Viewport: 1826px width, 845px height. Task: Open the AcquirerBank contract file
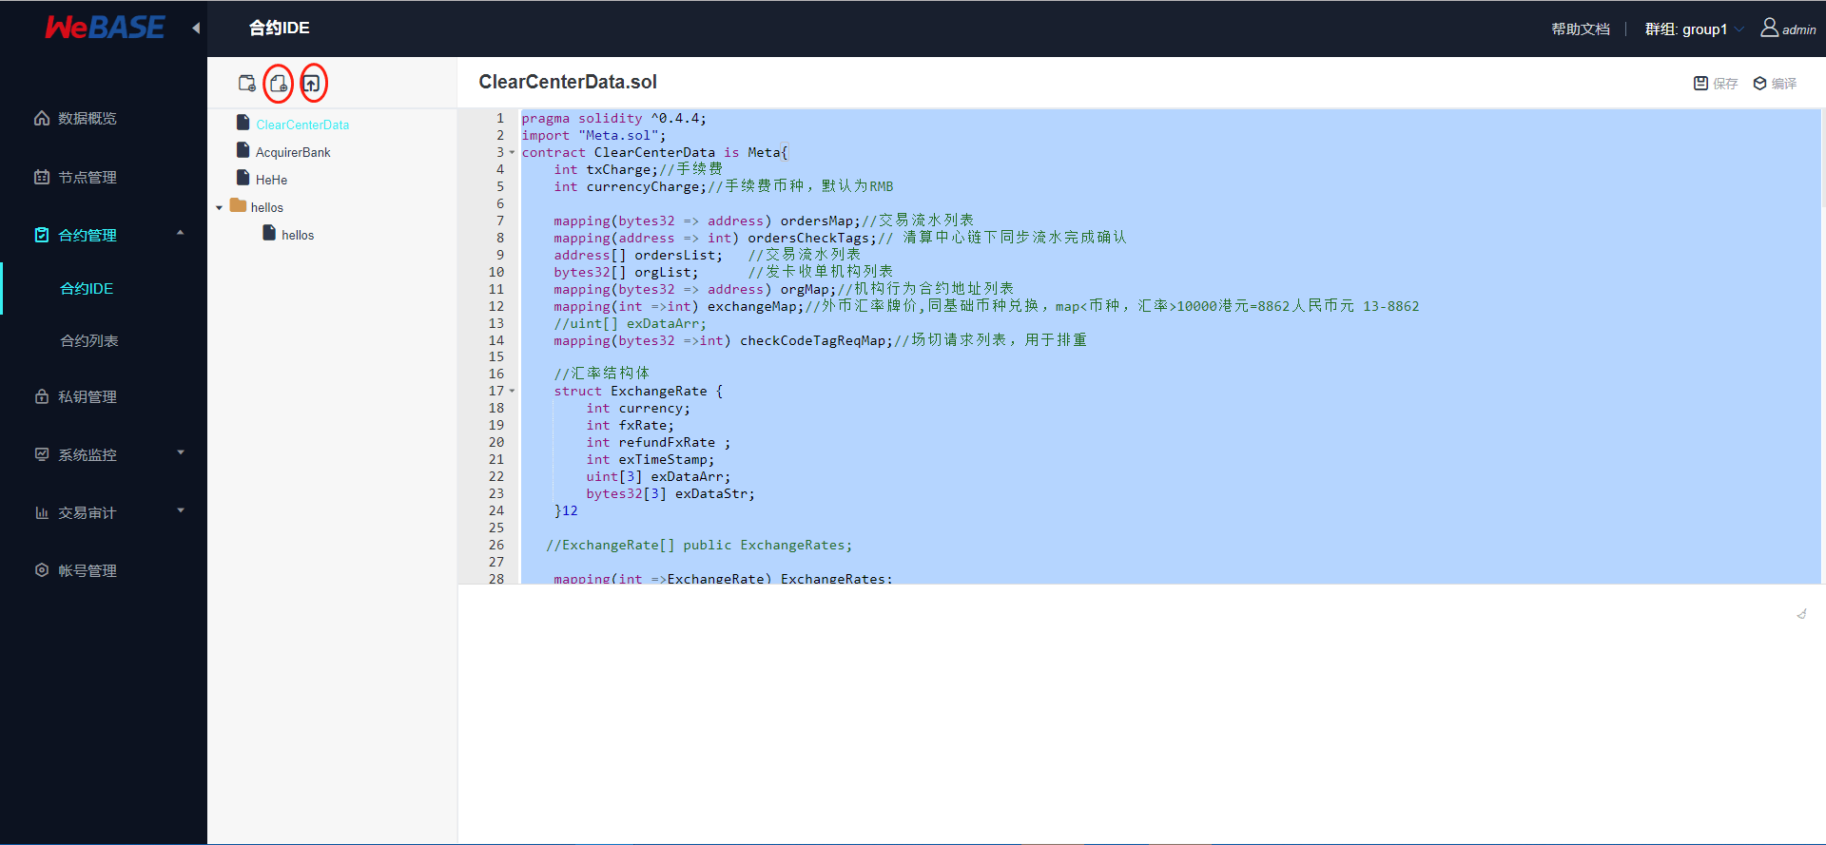[x=292, y=152]
